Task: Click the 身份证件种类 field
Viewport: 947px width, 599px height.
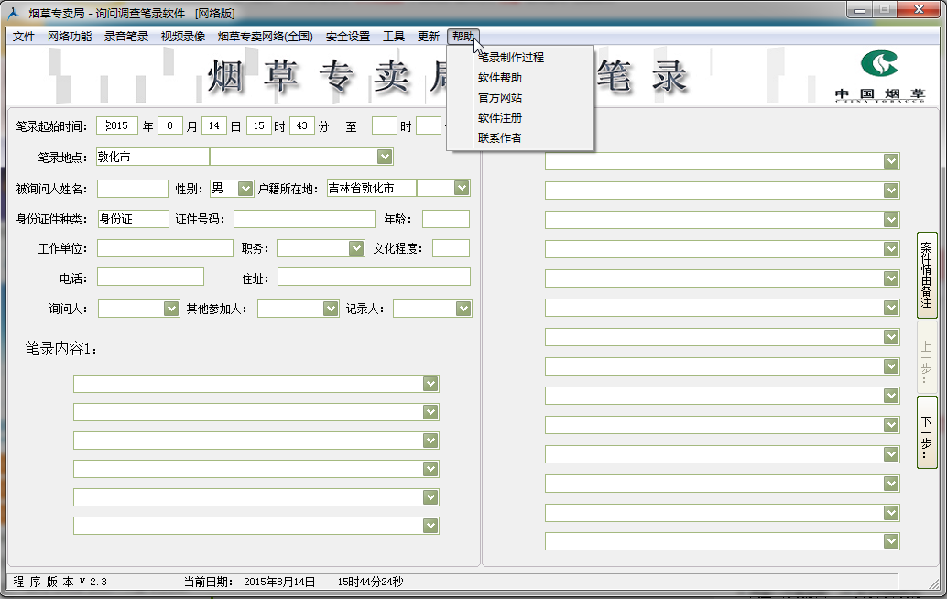Action: point(134,219)
